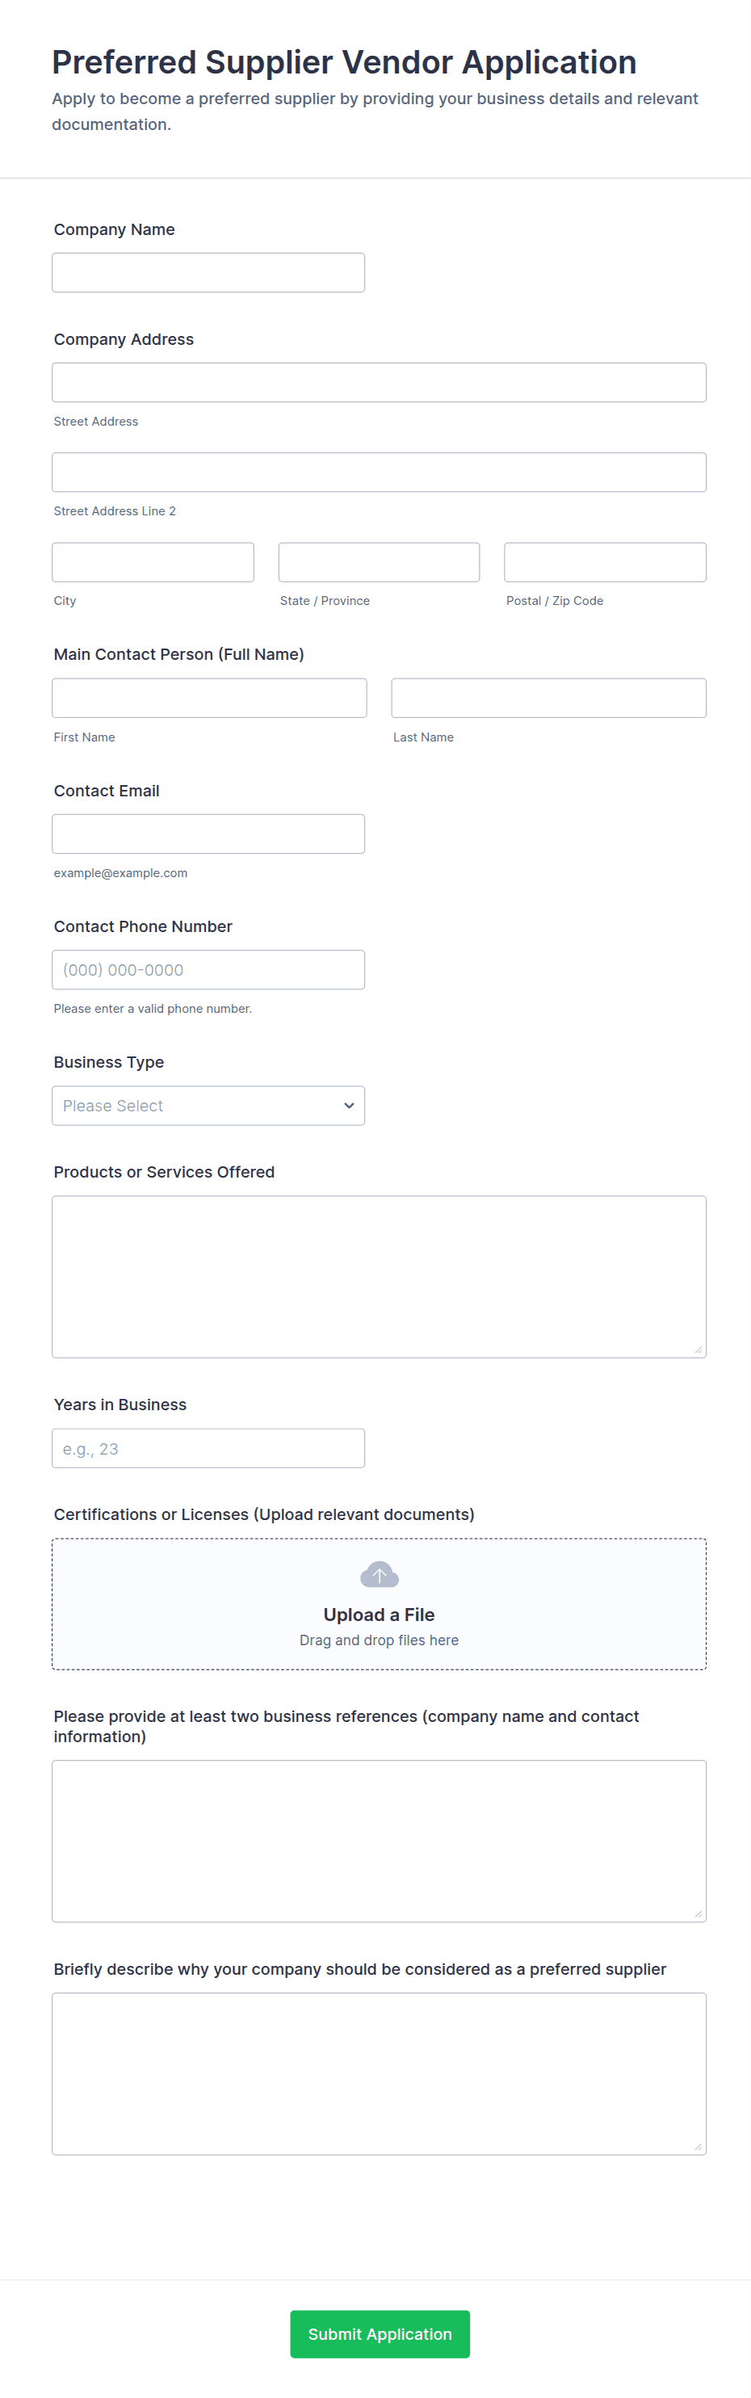751x2398 pixels.
Task: Click the cloud upload icon
Action: coord(379,1574)
